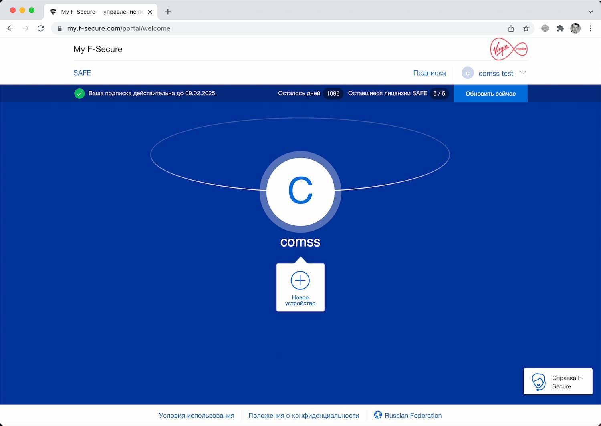This screenshot has height=426, width=601.
Task: Bookmark the page with the star icon
Action: pos(526,28)
